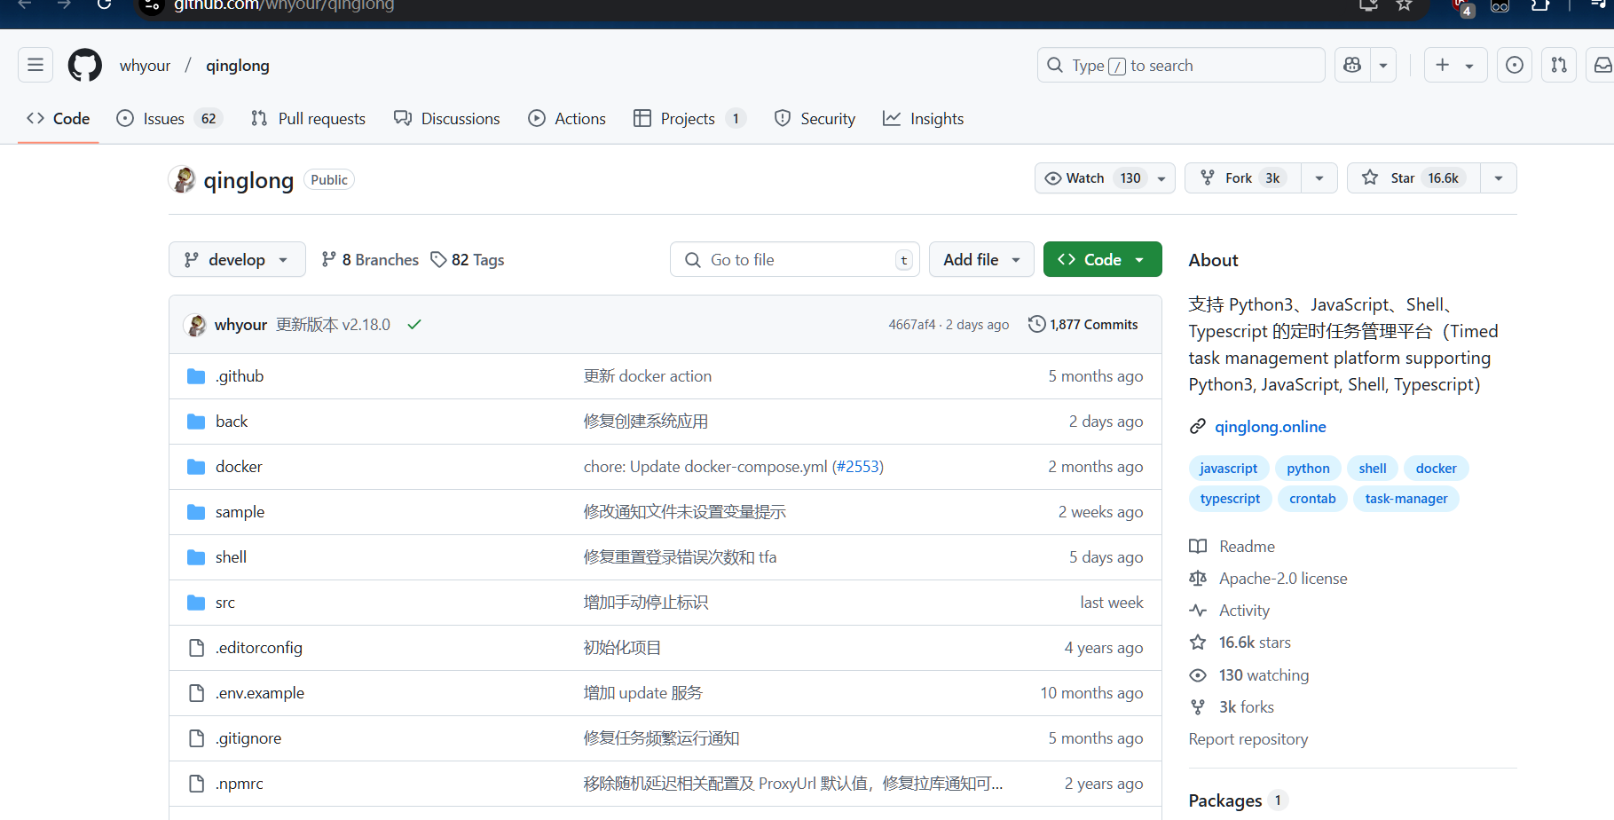Click the .npmrc file icon

tap(196, 784)
